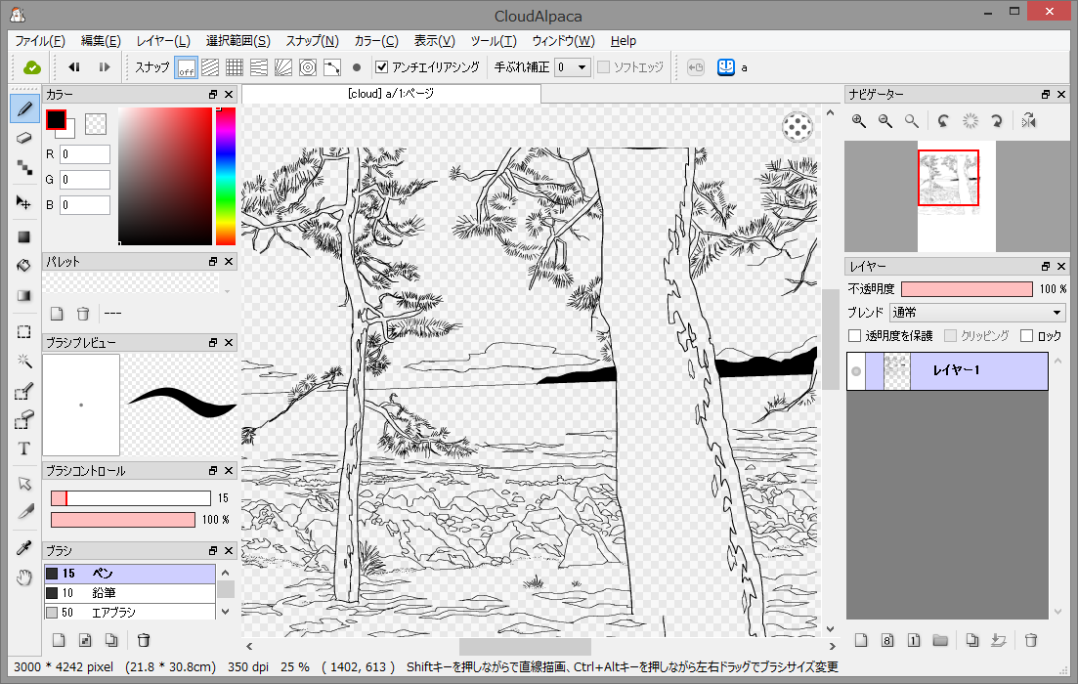The height and width of the screenshot is (684, 1078).
Task: Adjust the layer opacity slider
Action: click(x=967, y=288)
